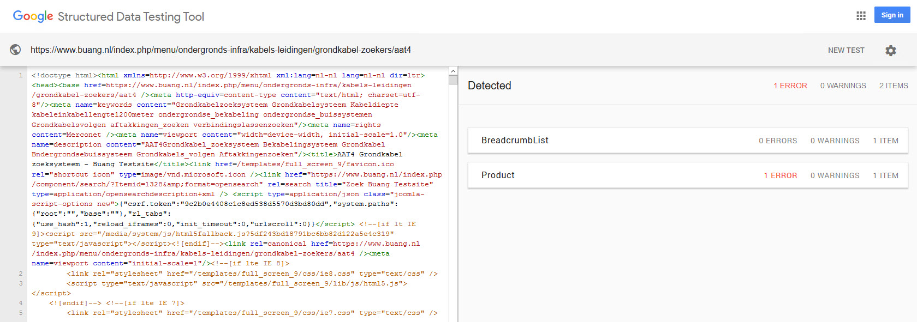Start a NEW TEST

click(846, 50)
